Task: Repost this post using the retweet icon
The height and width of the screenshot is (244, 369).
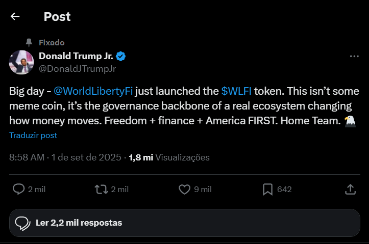Action: [x=101, y=189]
